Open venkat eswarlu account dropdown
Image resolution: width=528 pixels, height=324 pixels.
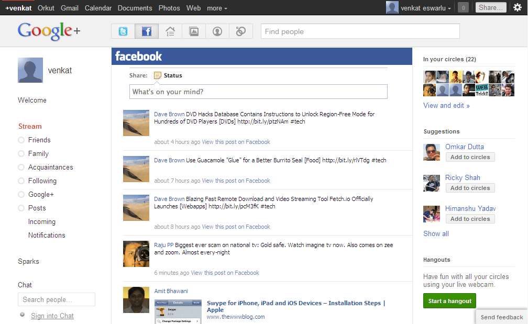click(x=426, y=8)
